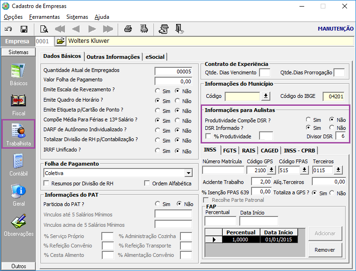The width and height of the screenshot is (356, 271).
Task: Click the Sistemas sidebar header button
Action: click(18, 52)
